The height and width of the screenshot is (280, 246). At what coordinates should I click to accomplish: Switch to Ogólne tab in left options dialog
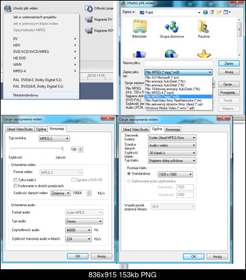click(x=42, y=129)
